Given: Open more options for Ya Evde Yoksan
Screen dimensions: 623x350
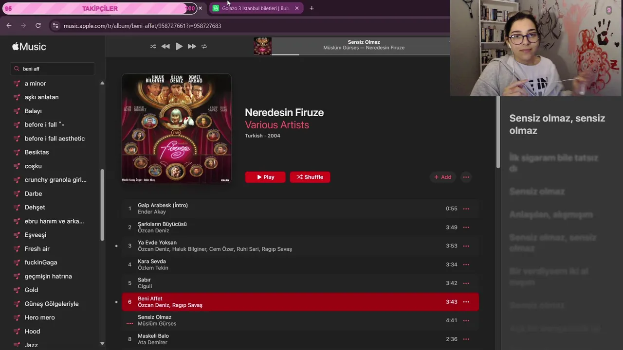Looking at the screenshot, I should coord(466,246).
